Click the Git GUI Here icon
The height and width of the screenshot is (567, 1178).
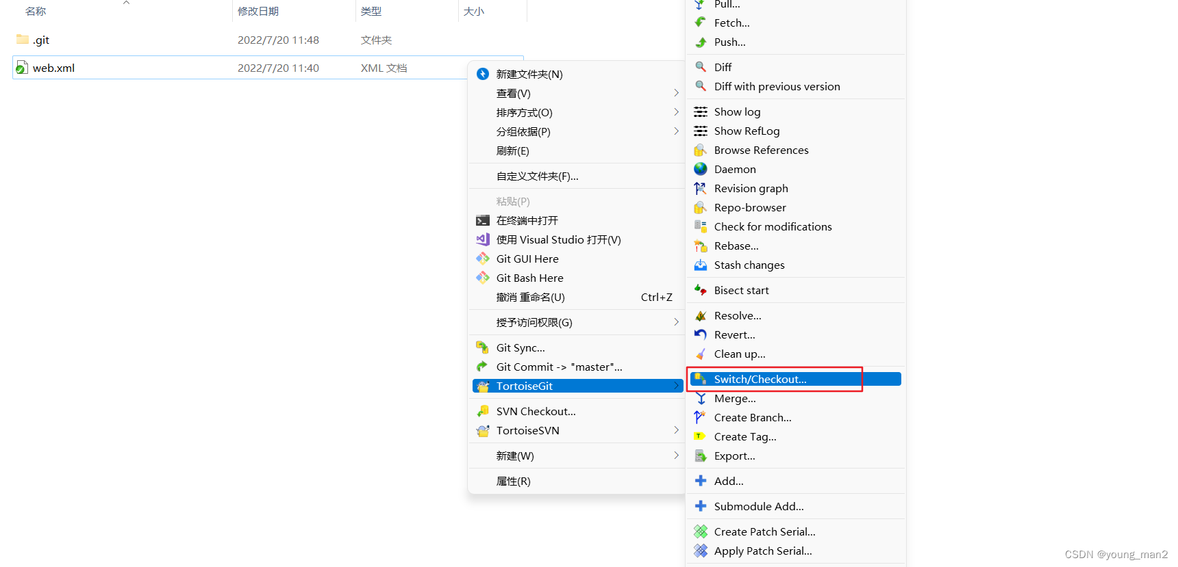(483, 259)
